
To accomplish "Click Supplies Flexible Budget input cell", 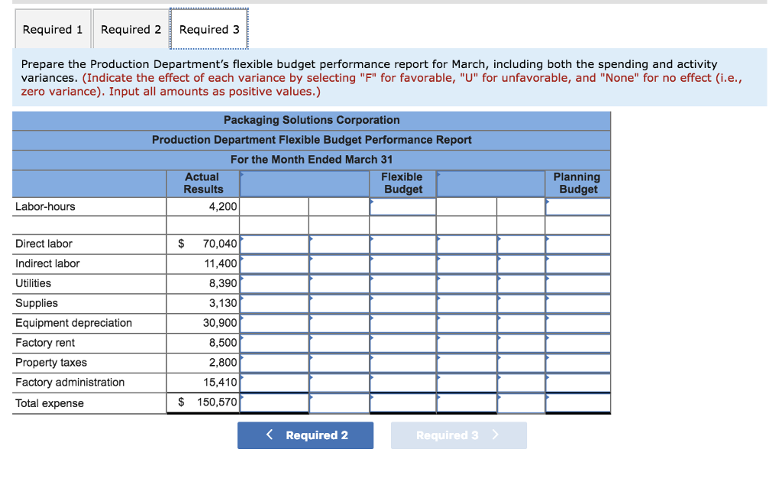I will point(403,303).
